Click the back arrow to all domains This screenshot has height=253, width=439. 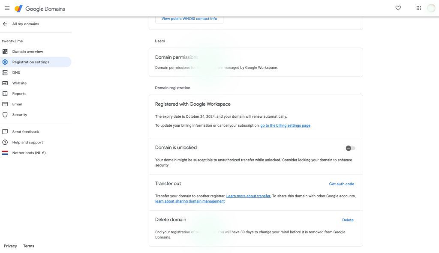[x=5, y=24]
